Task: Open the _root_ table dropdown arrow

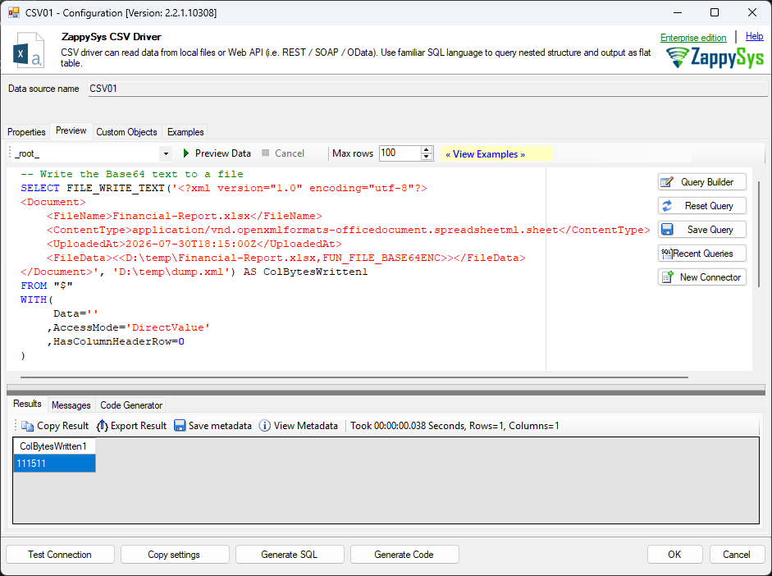Action: [166, 153]
